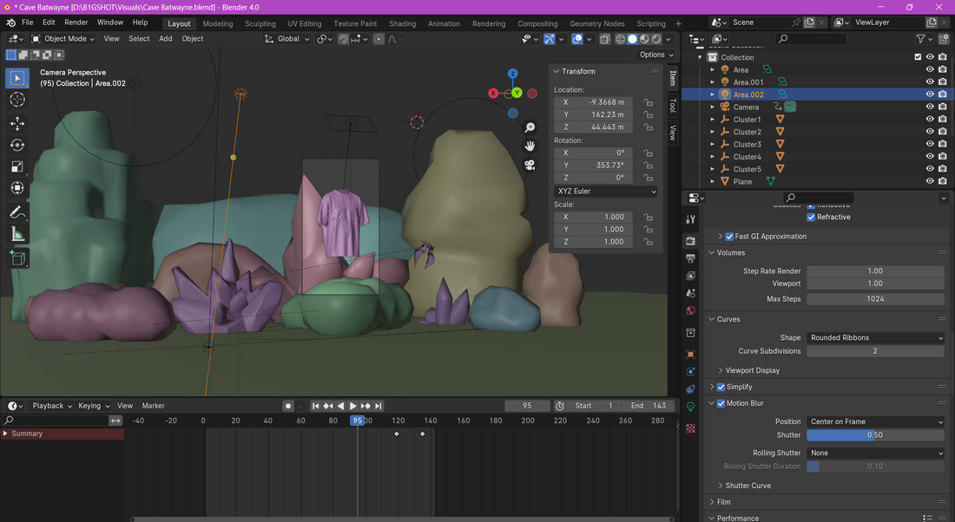
Task: Expand the Film panel
Action: (x=723, y=502)
